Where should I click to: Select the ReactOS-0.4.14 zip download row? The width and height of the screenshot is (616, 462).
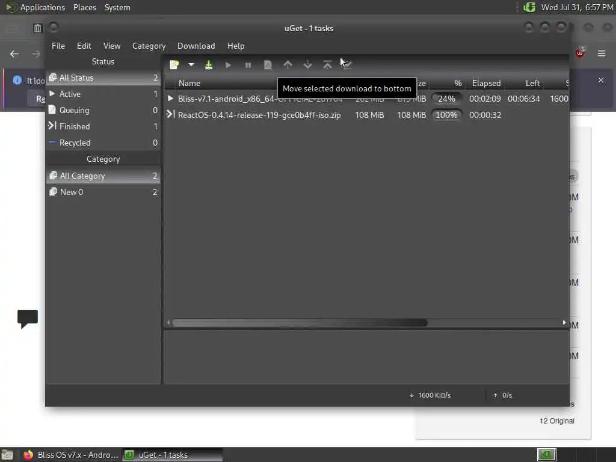point(366,115)
